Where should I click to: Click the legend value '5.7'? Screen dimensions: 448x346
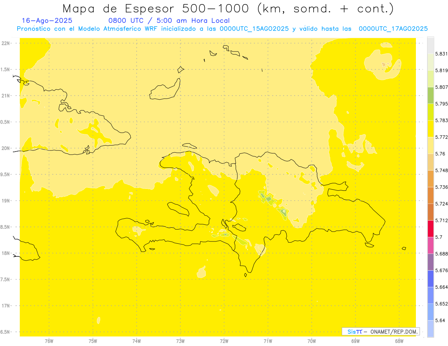pos(439,237)
